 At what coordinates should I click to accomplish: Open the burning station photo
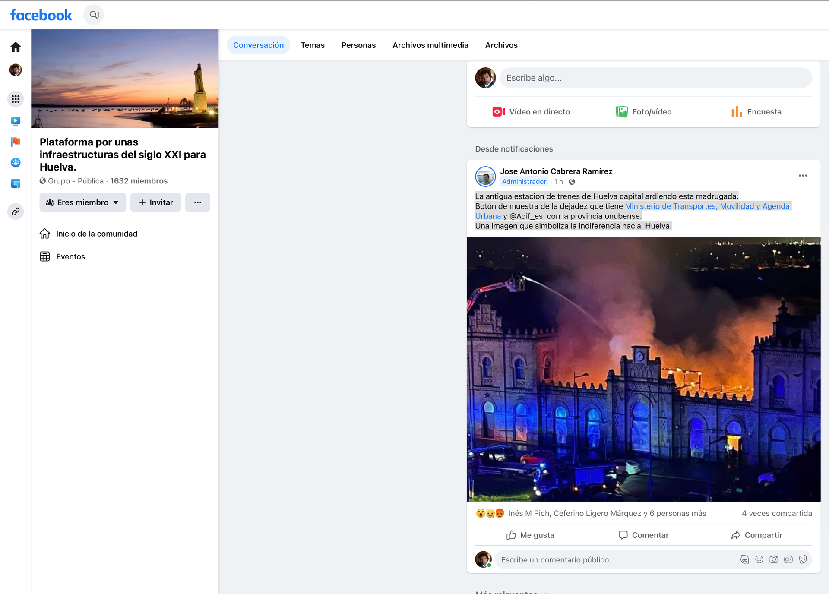[x=643, y=370]
